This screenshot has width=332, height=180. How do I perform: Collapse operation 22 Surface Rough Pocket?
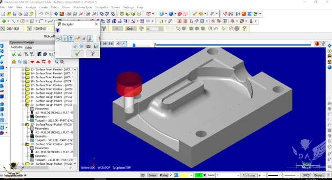tap(23, 105)
